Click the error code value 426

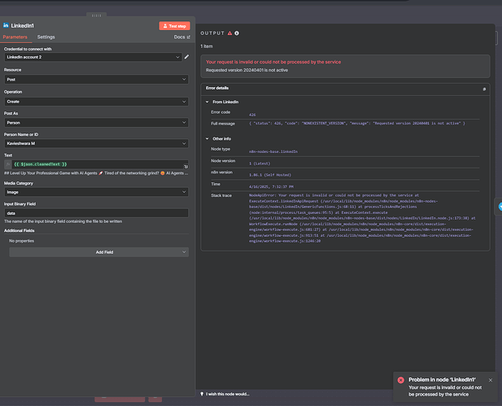[x=252, y=115]
